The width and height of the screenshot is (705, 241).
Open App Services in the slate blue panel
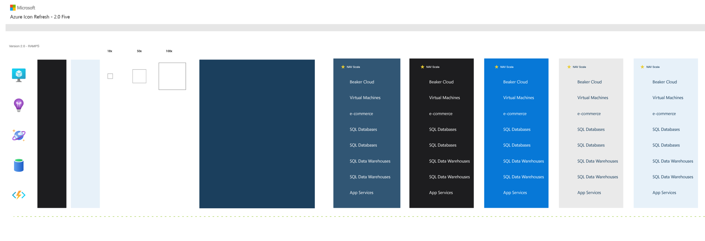(362, 193)
